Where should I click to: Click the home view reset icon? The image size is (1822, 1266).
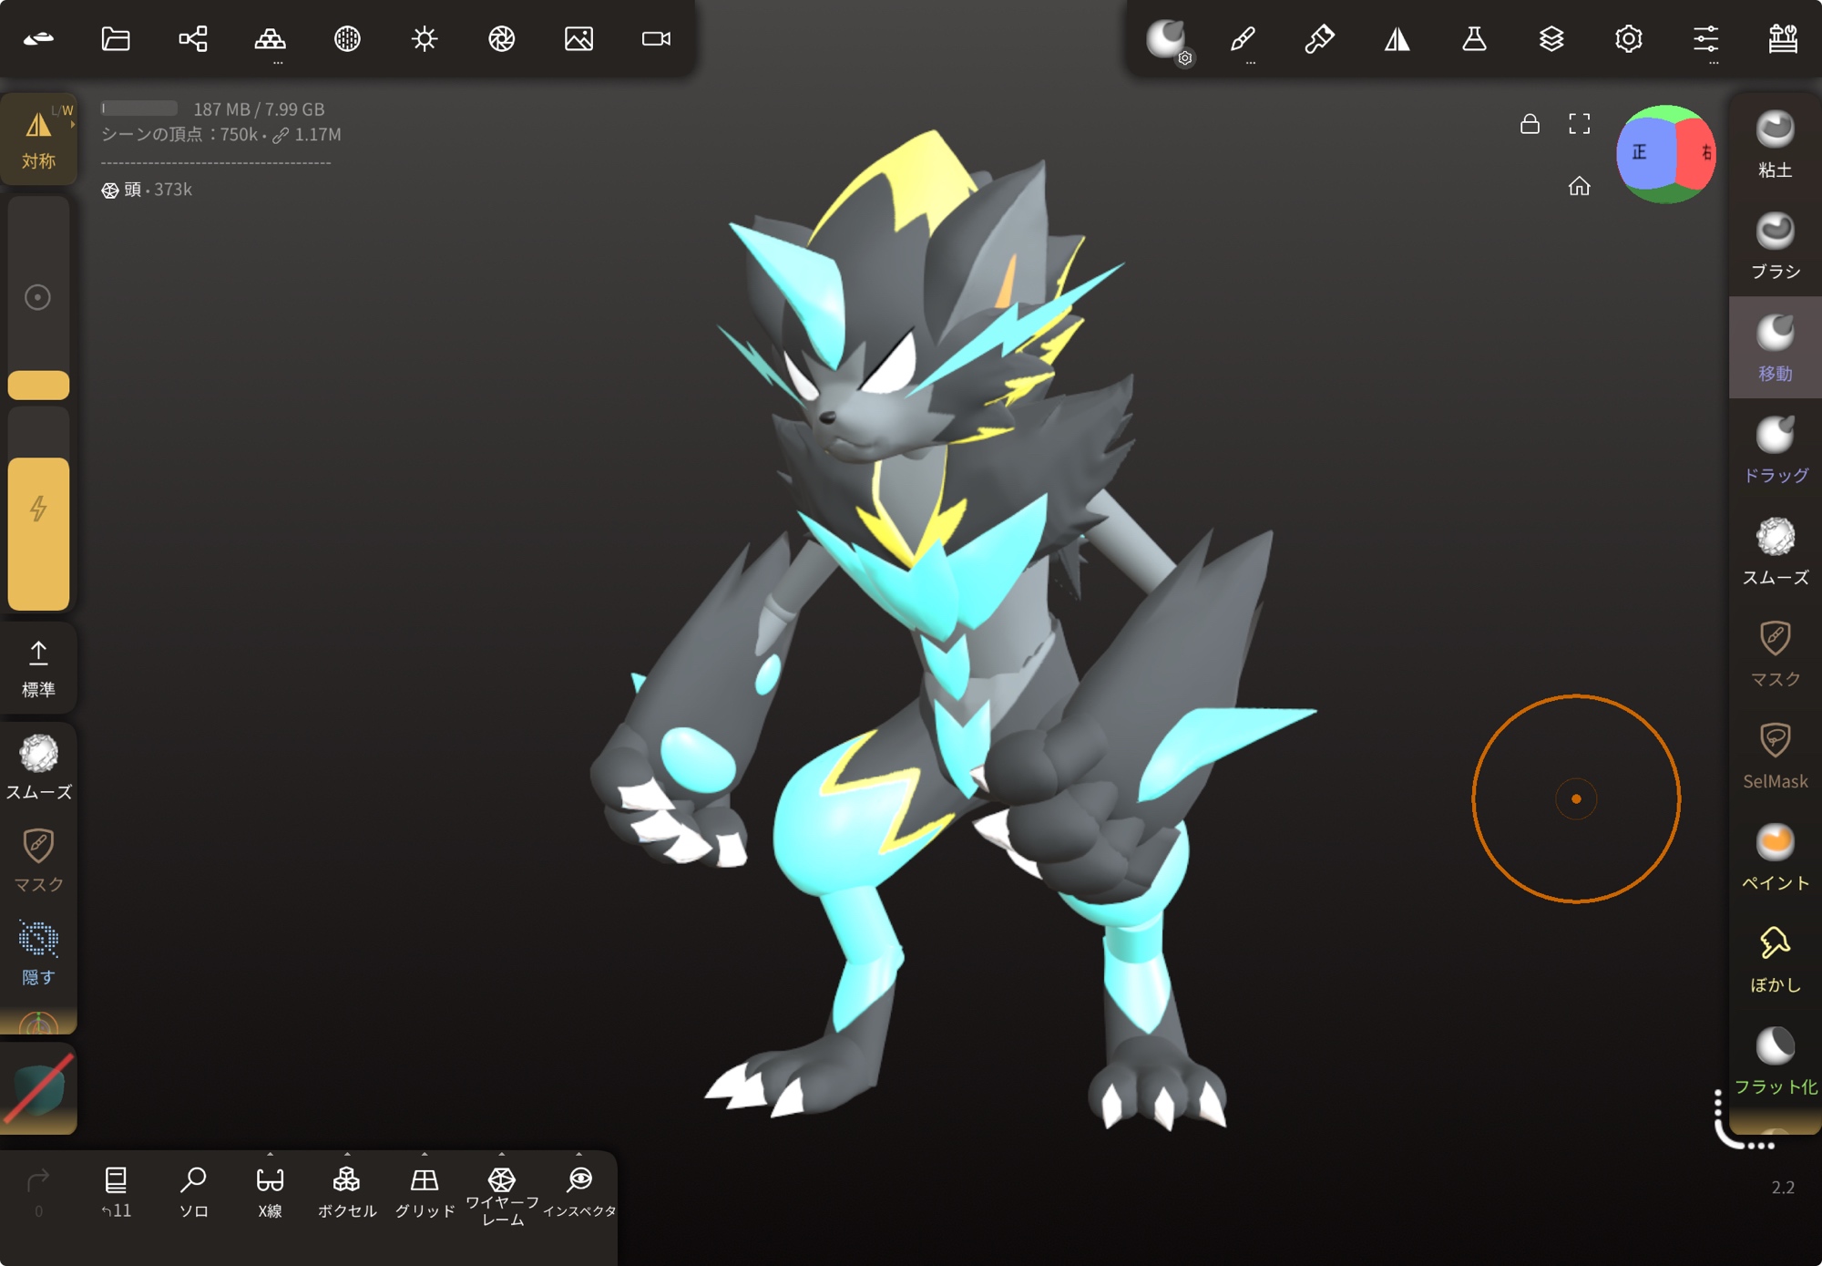click(1579, 186)
